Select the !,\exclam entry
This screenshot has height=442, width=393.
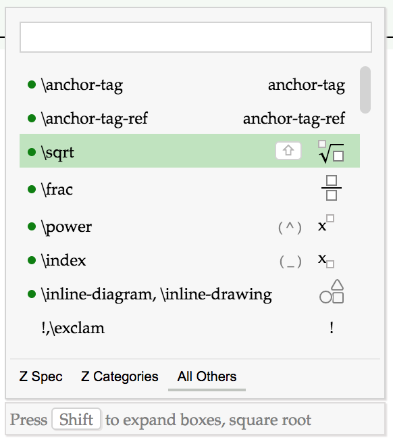[x=190, y=328]
